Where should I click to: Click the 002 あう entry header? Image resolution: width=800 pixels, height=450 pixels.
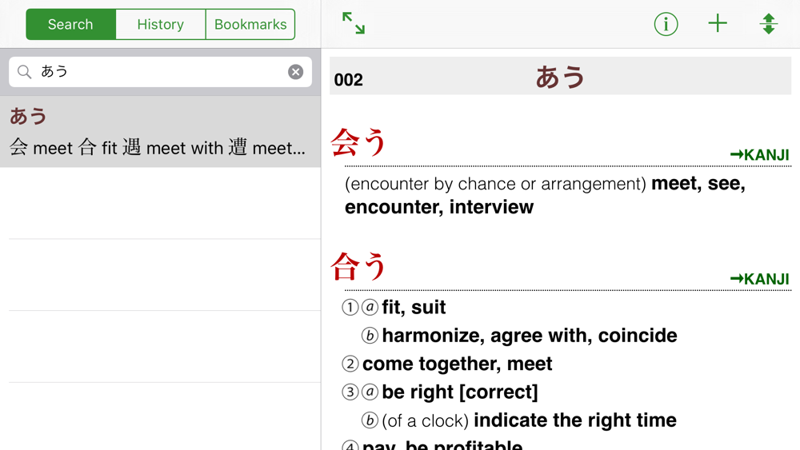560,76
